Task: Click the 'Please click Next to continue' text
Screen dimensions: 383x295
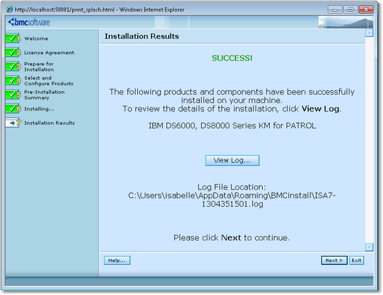Action: point(231,237)
